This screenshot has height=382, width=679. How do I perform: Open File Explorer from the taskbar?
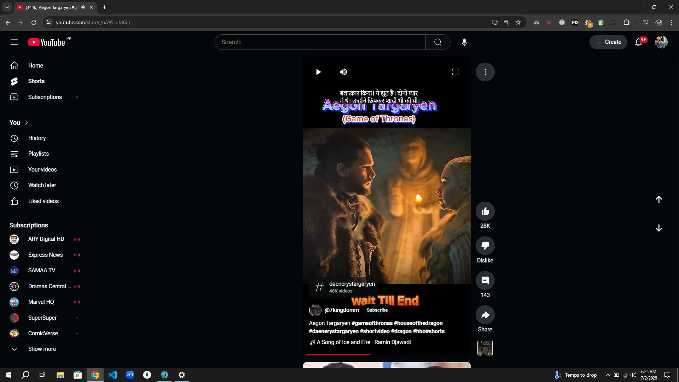pos(60,375)
